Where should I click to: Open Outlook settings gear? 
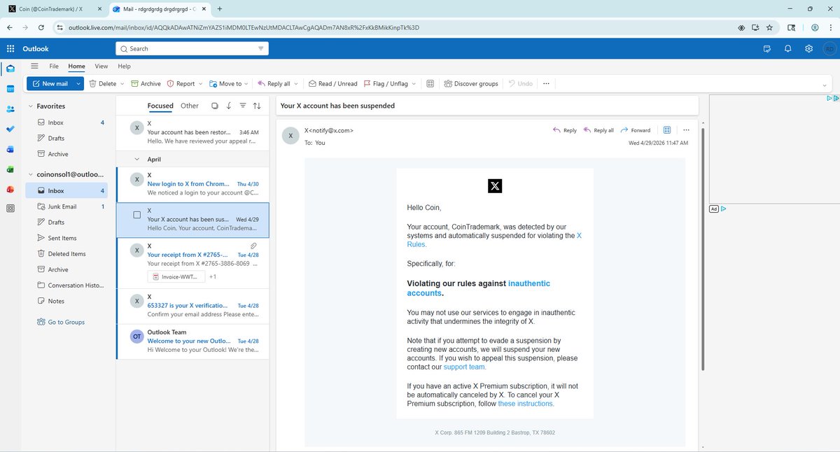click(808, 49)
